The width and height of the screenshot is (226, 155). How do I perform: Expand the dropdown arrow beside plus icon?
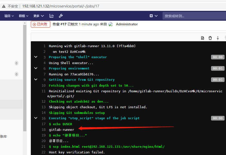[156, 16]
